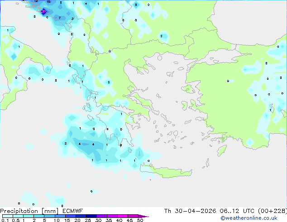The height and width of the screenshot is (222, 287).
Task: Click the 0.1–0.5 mm legend color swatch
Action: tap(8, 216)
